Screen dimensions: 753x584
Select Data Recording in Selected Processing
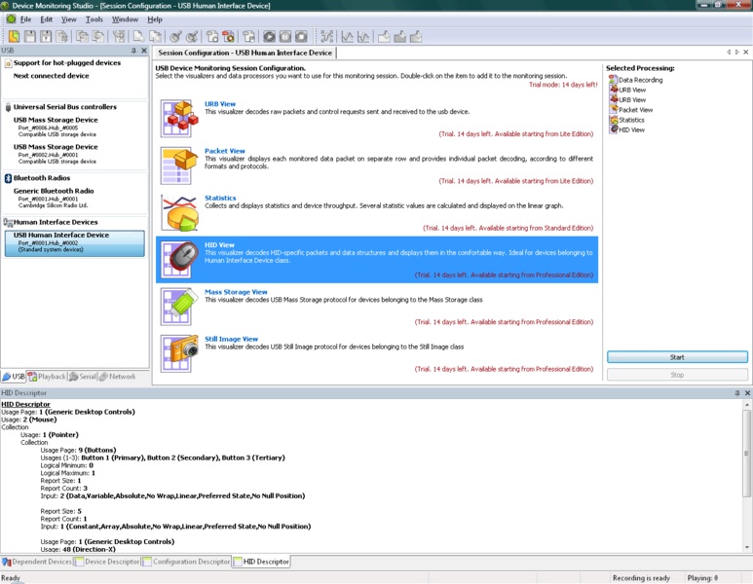640,80
